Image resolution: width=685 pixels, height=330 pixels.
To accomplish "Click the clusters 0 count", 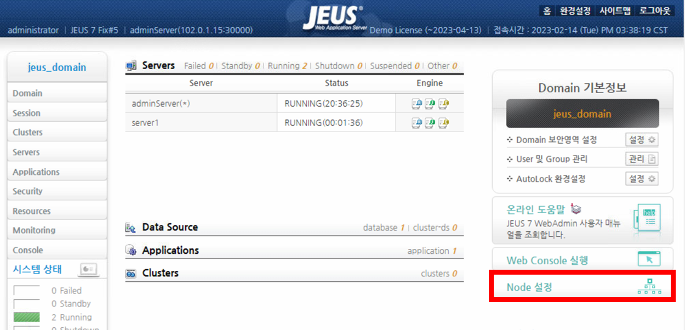I will point(439,274).
